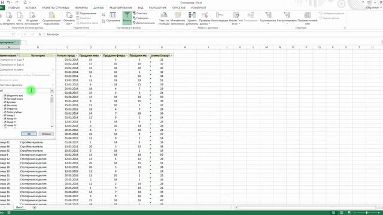Viewport: 383px width, 215px height.
Task: Adjust the zoom slider in status bar
Action: [x=367, y=213]
